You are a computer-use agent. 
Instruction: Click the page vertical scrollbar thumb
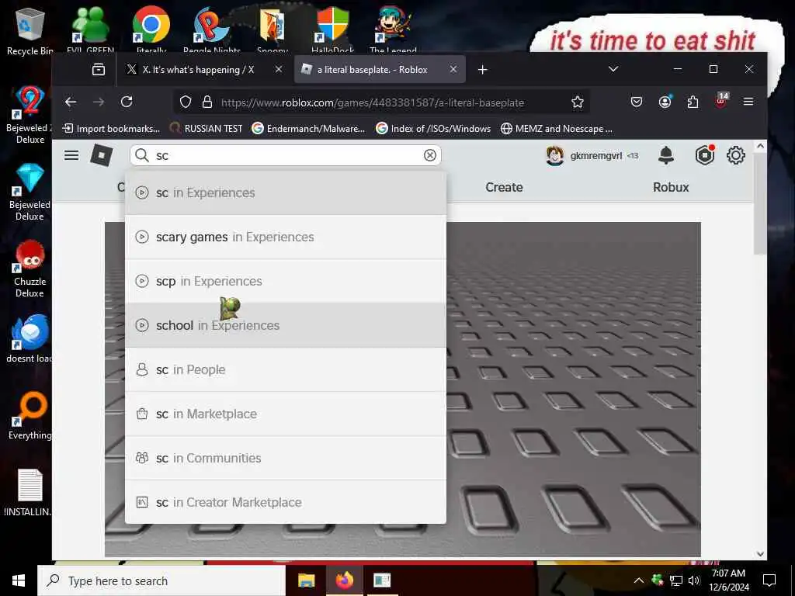click(x=759, y=203)
